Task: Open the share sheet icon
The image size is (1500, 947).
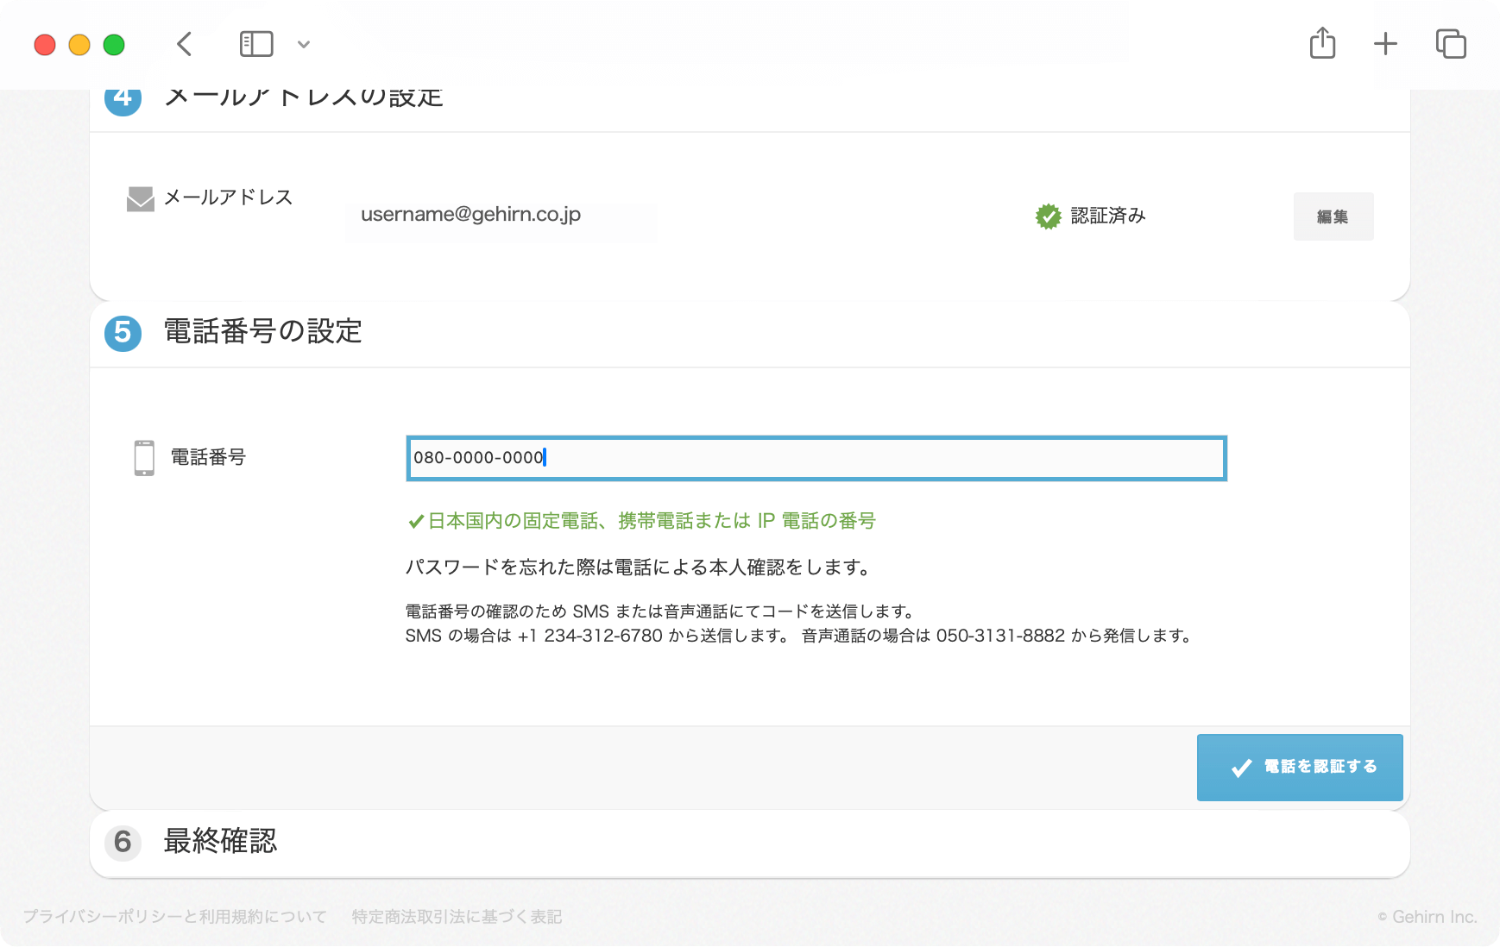Action: pos(1322,42)
